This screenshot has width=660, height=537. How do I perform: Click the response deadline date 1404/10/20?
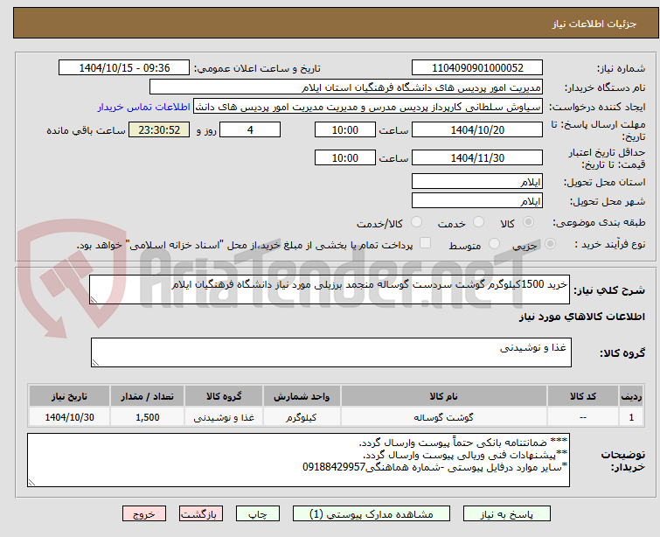coord(477,129)
